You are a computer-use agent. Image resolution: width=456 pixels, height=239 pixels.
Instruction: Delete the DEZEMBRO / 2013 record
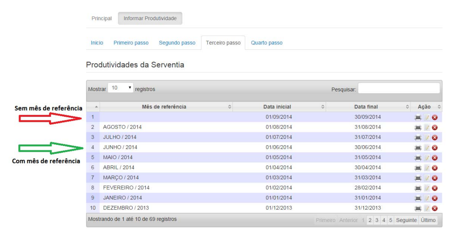pos(435,208)
